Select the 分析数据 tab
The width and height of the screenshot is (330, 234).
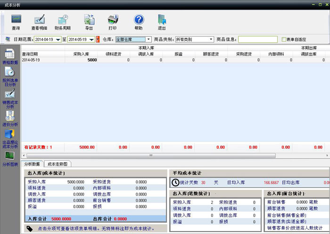pyautogui.click(x=32, y=164)
